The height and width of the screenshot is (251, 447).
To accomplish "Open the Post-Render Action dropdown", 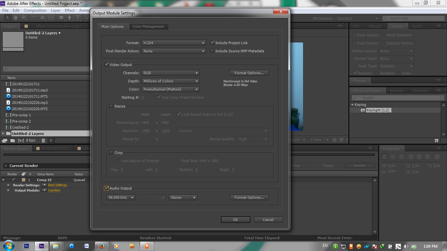I will tap(174, 51).
